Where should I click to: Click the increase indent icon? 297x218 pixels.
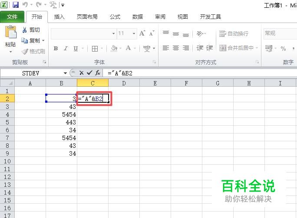(209, 48)
